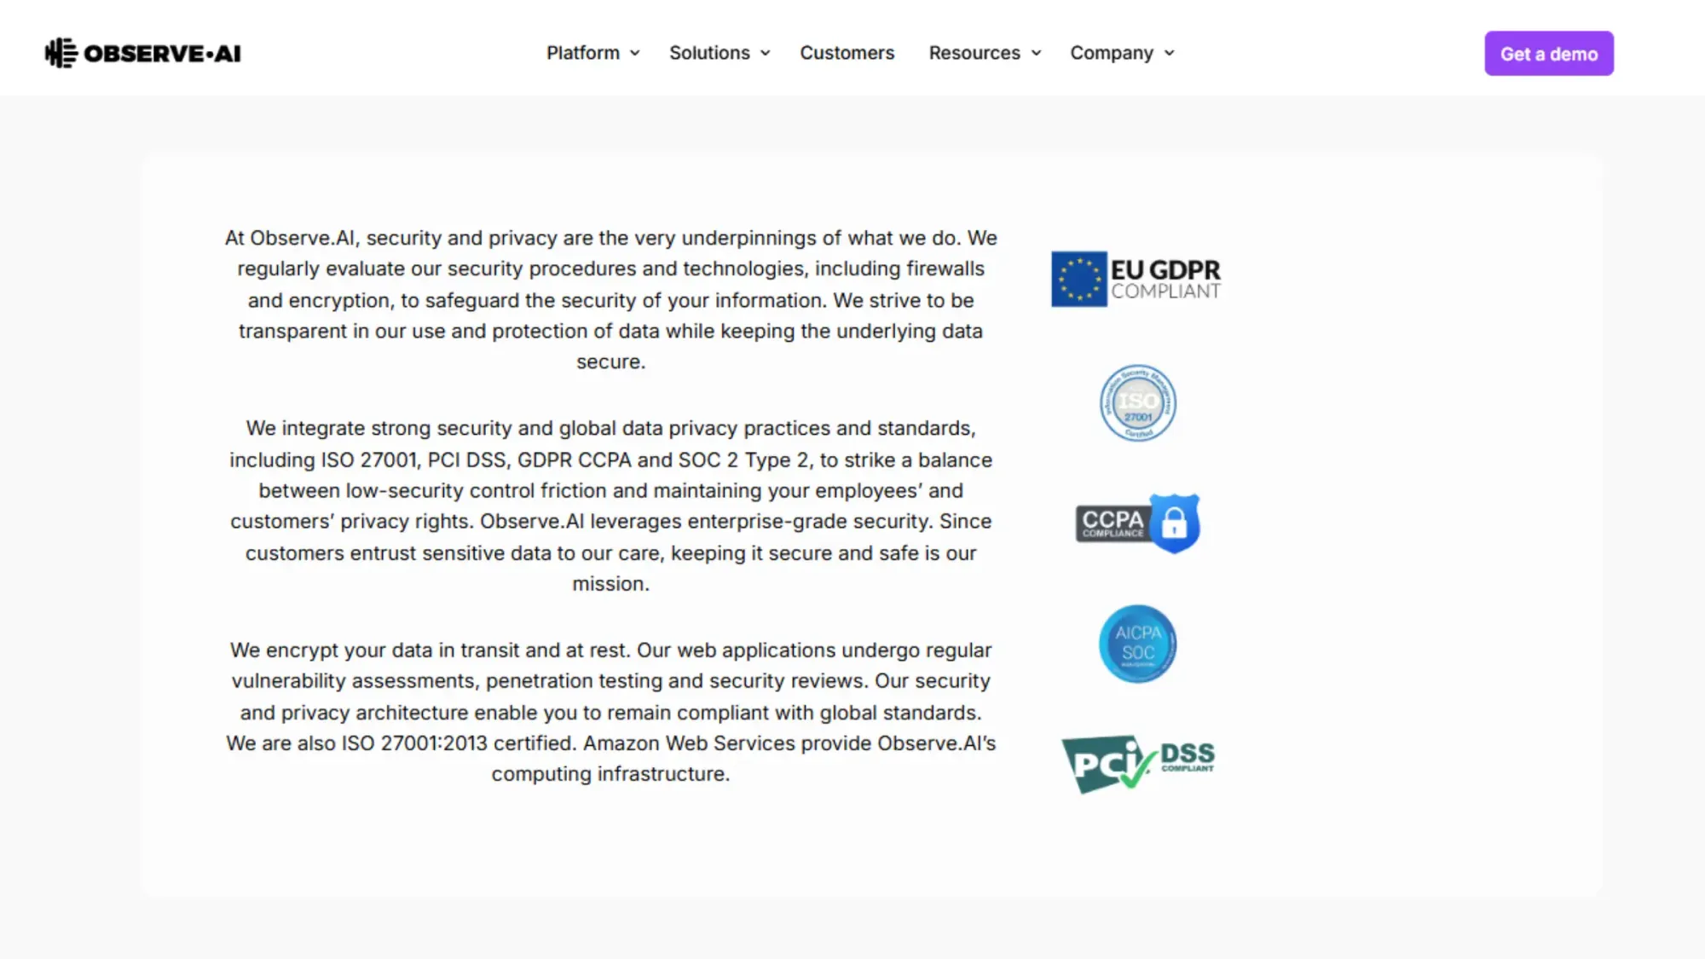Viewport: 1705px width, 959px height.
Task: Click the PCI DSS Compliant logo
Action: (1137, 763)
